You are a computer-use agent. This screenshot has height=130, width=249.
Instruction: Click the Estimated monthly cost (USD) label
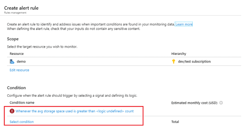[194, 103]
